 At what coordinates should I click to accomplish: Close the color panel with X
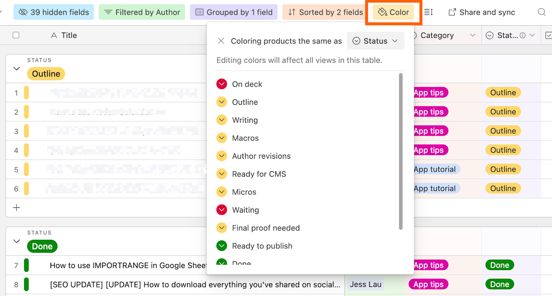click(221, 41)
